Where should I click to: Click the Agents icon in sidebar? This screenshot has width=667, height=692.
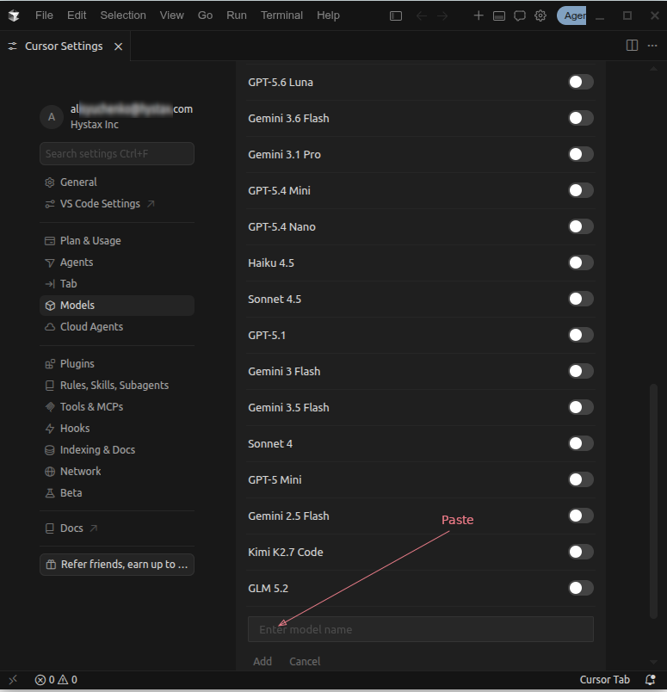(x=50, y=263)
